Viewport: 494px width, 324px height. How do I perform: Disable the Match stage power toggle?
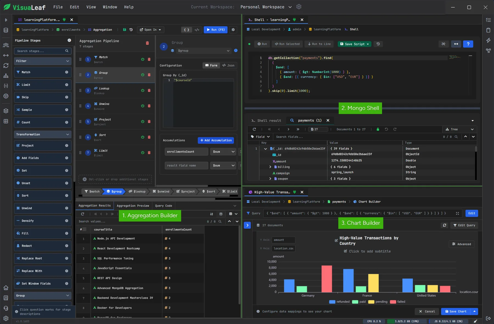coord(143,59)
